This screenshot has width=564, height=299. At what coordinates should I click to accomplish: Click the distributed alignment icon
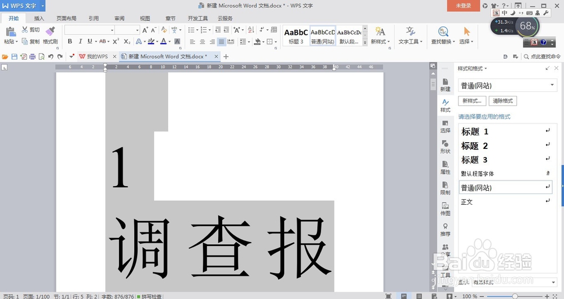(231, 42)
